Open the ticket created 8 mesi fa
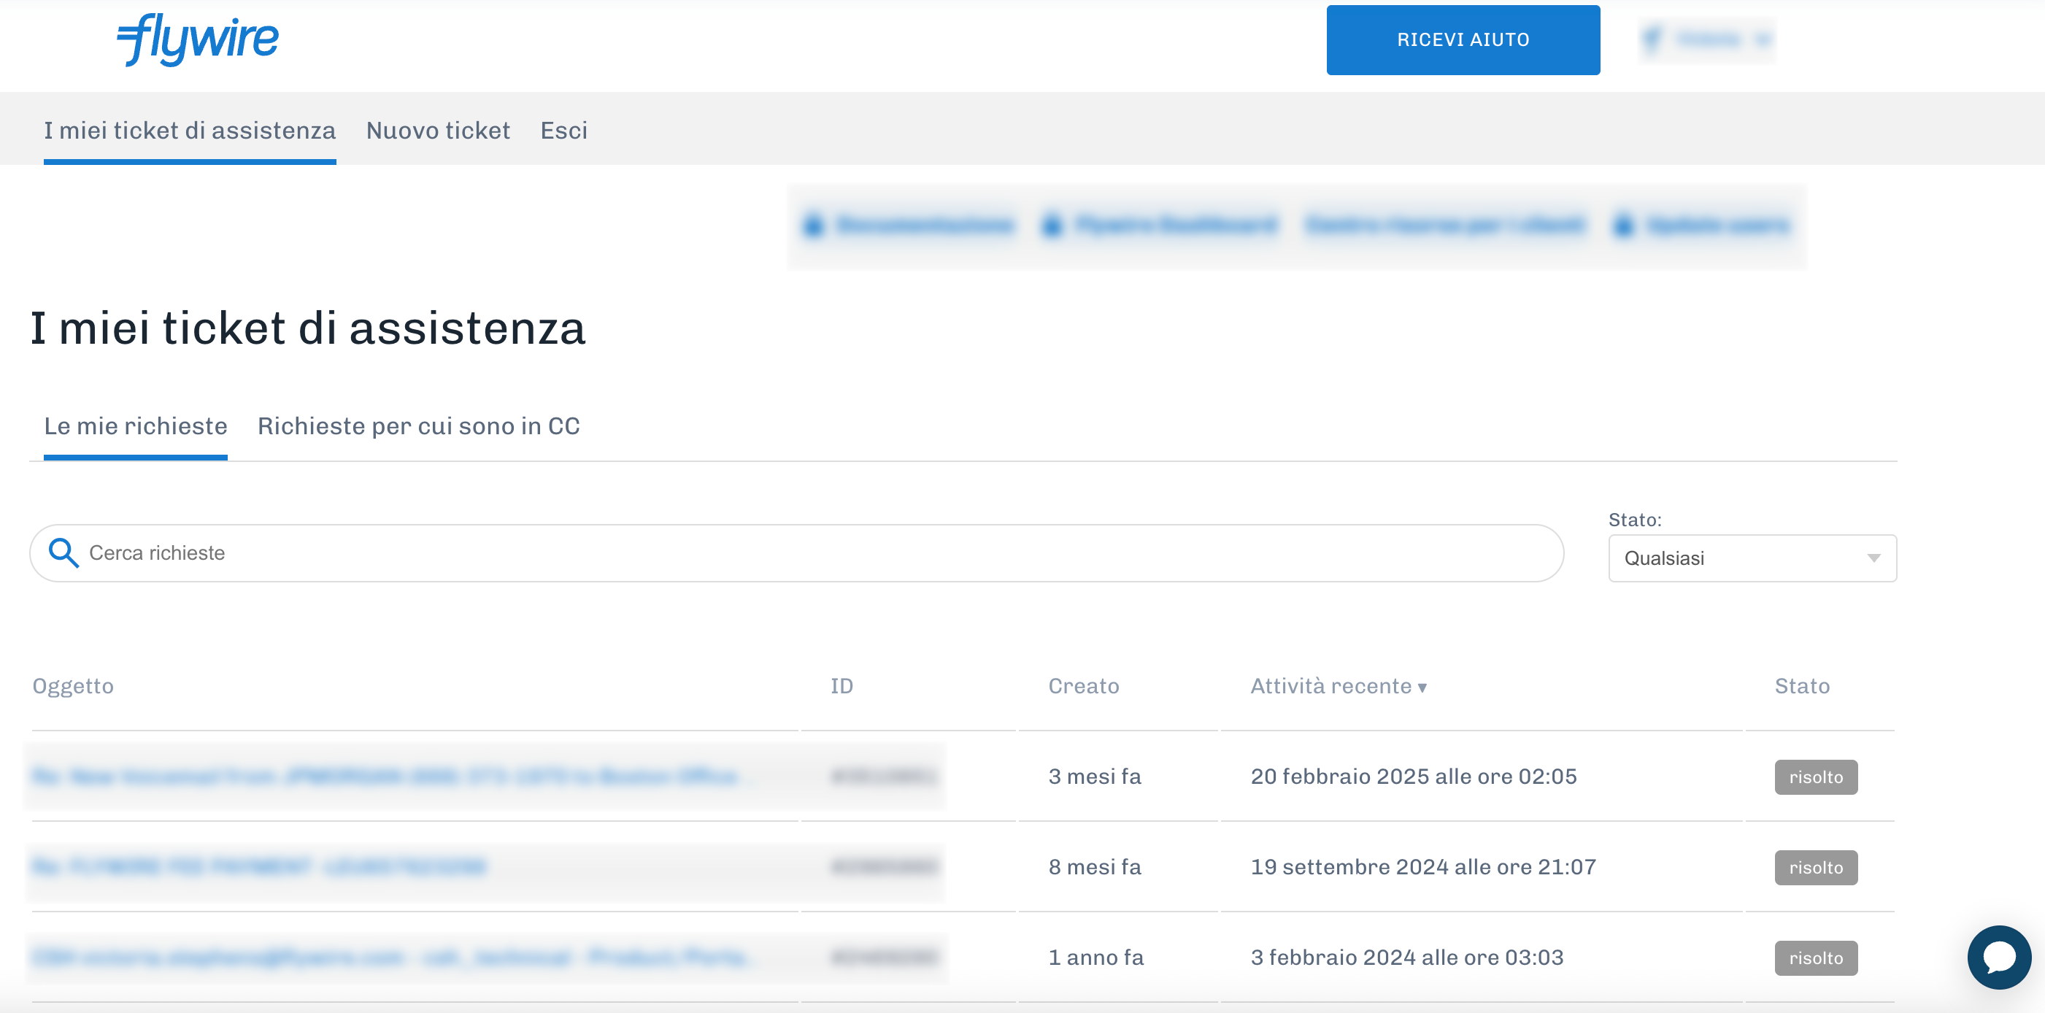 [259, 866]
